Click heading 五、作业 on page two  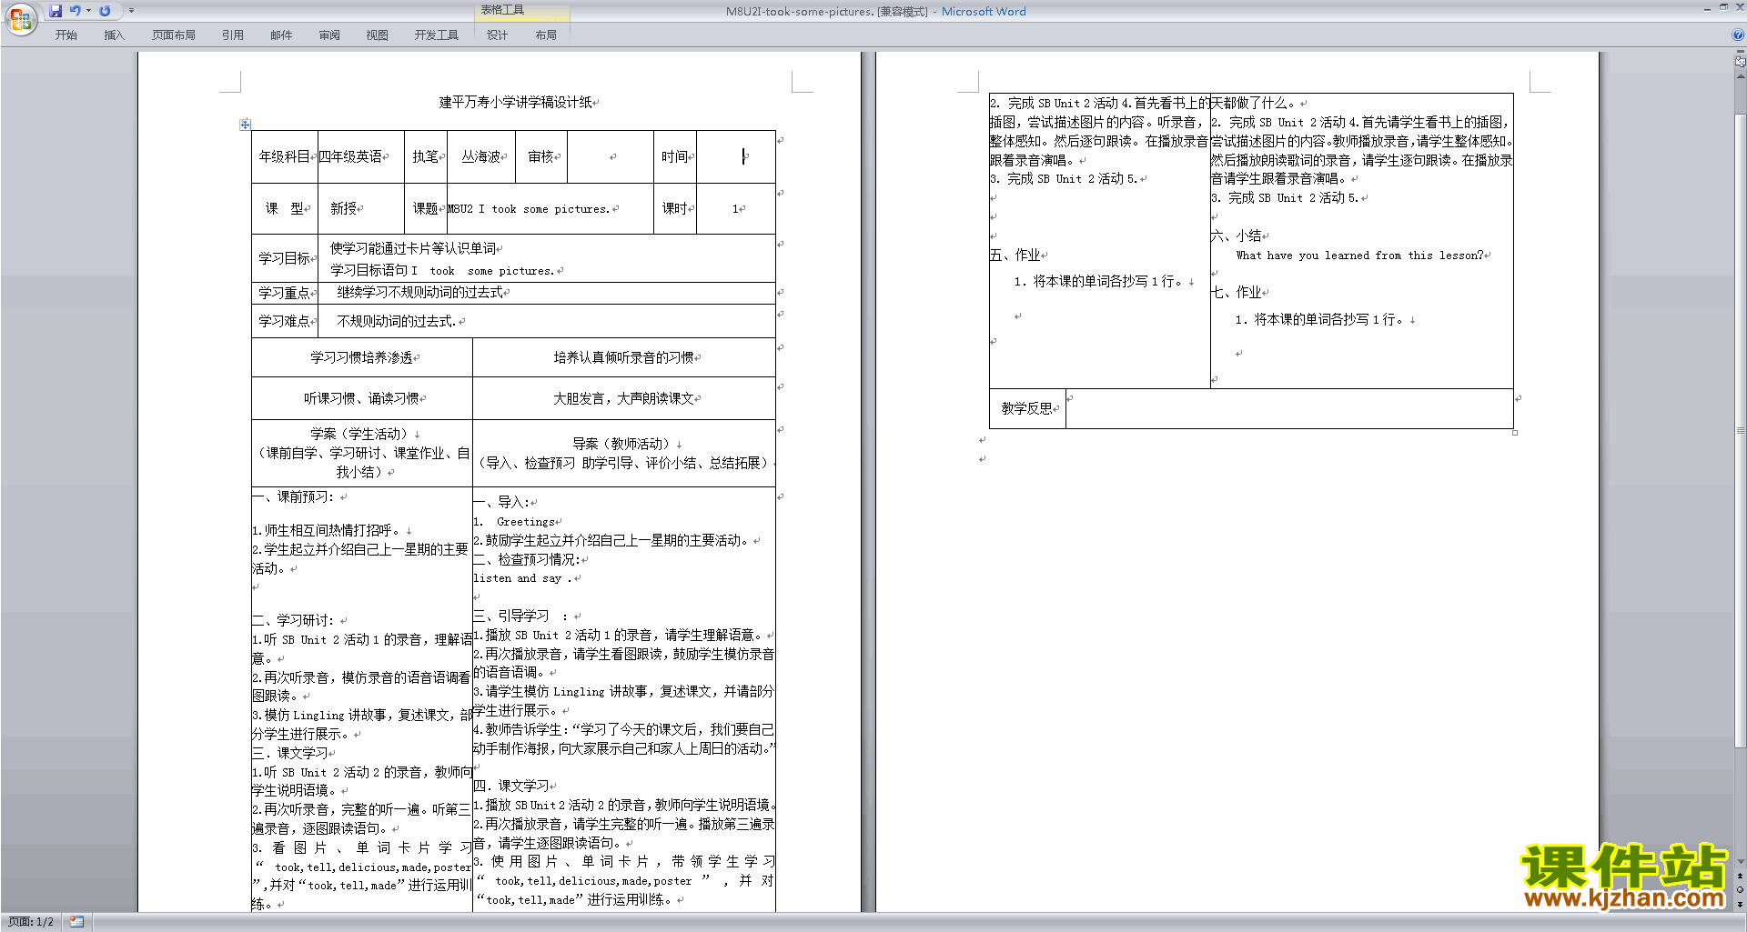click(x=1015, y=255)
